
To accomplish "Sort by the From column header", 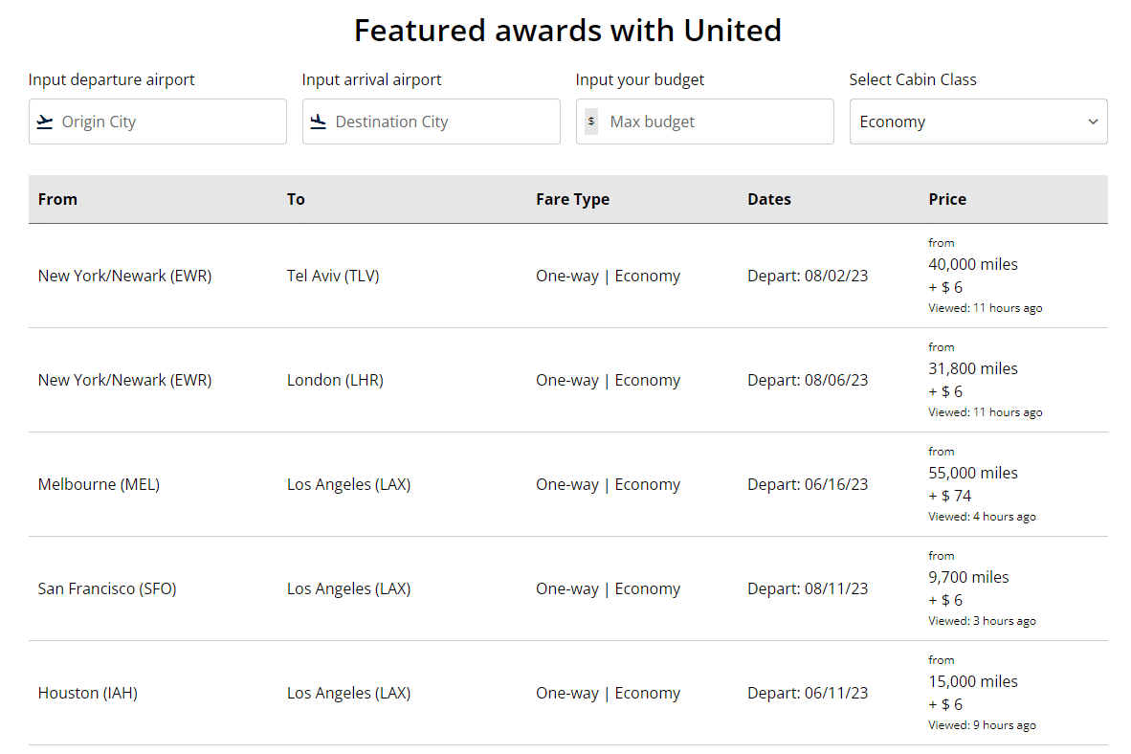I will [57, 199].
